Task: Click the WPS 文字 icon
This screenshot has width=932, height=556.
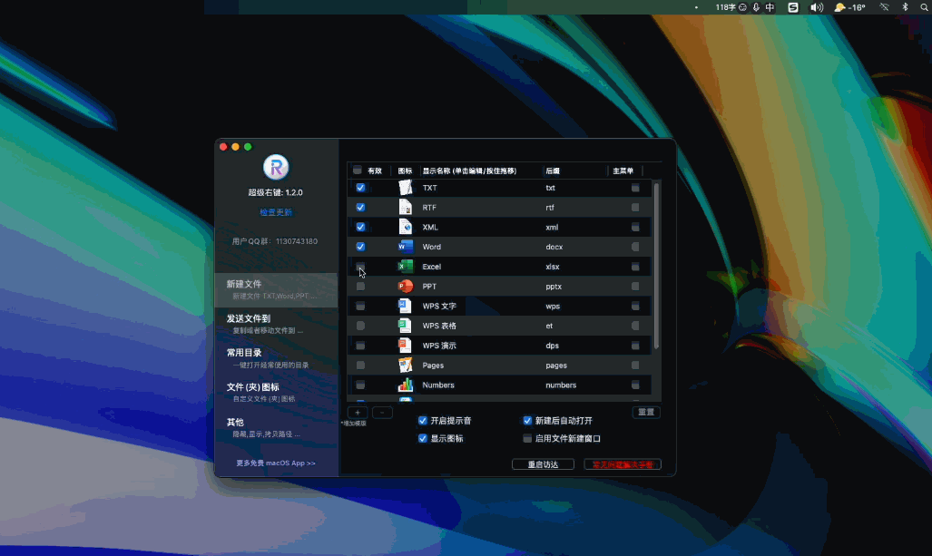Action: pos(405,306)
